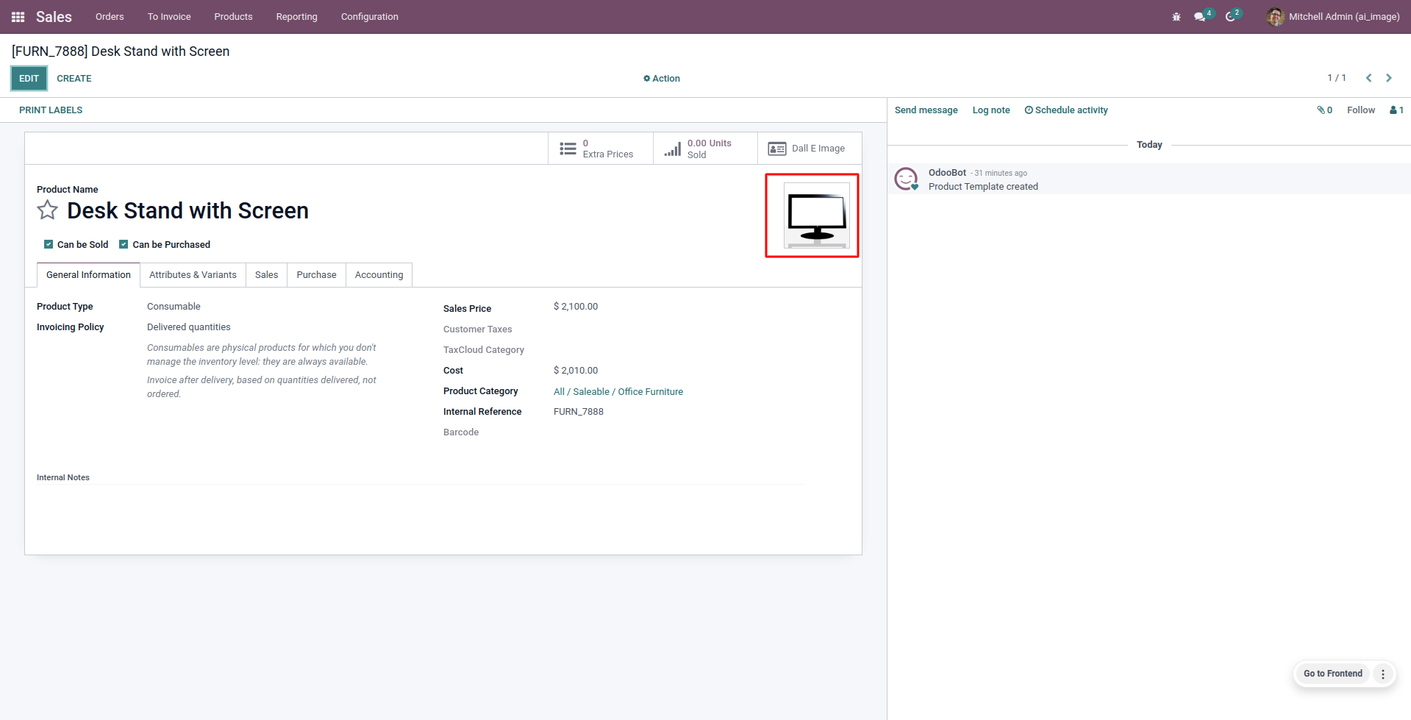Switch to the Attributes & Variants tab

pyautogui.click(x=193, y=275)
